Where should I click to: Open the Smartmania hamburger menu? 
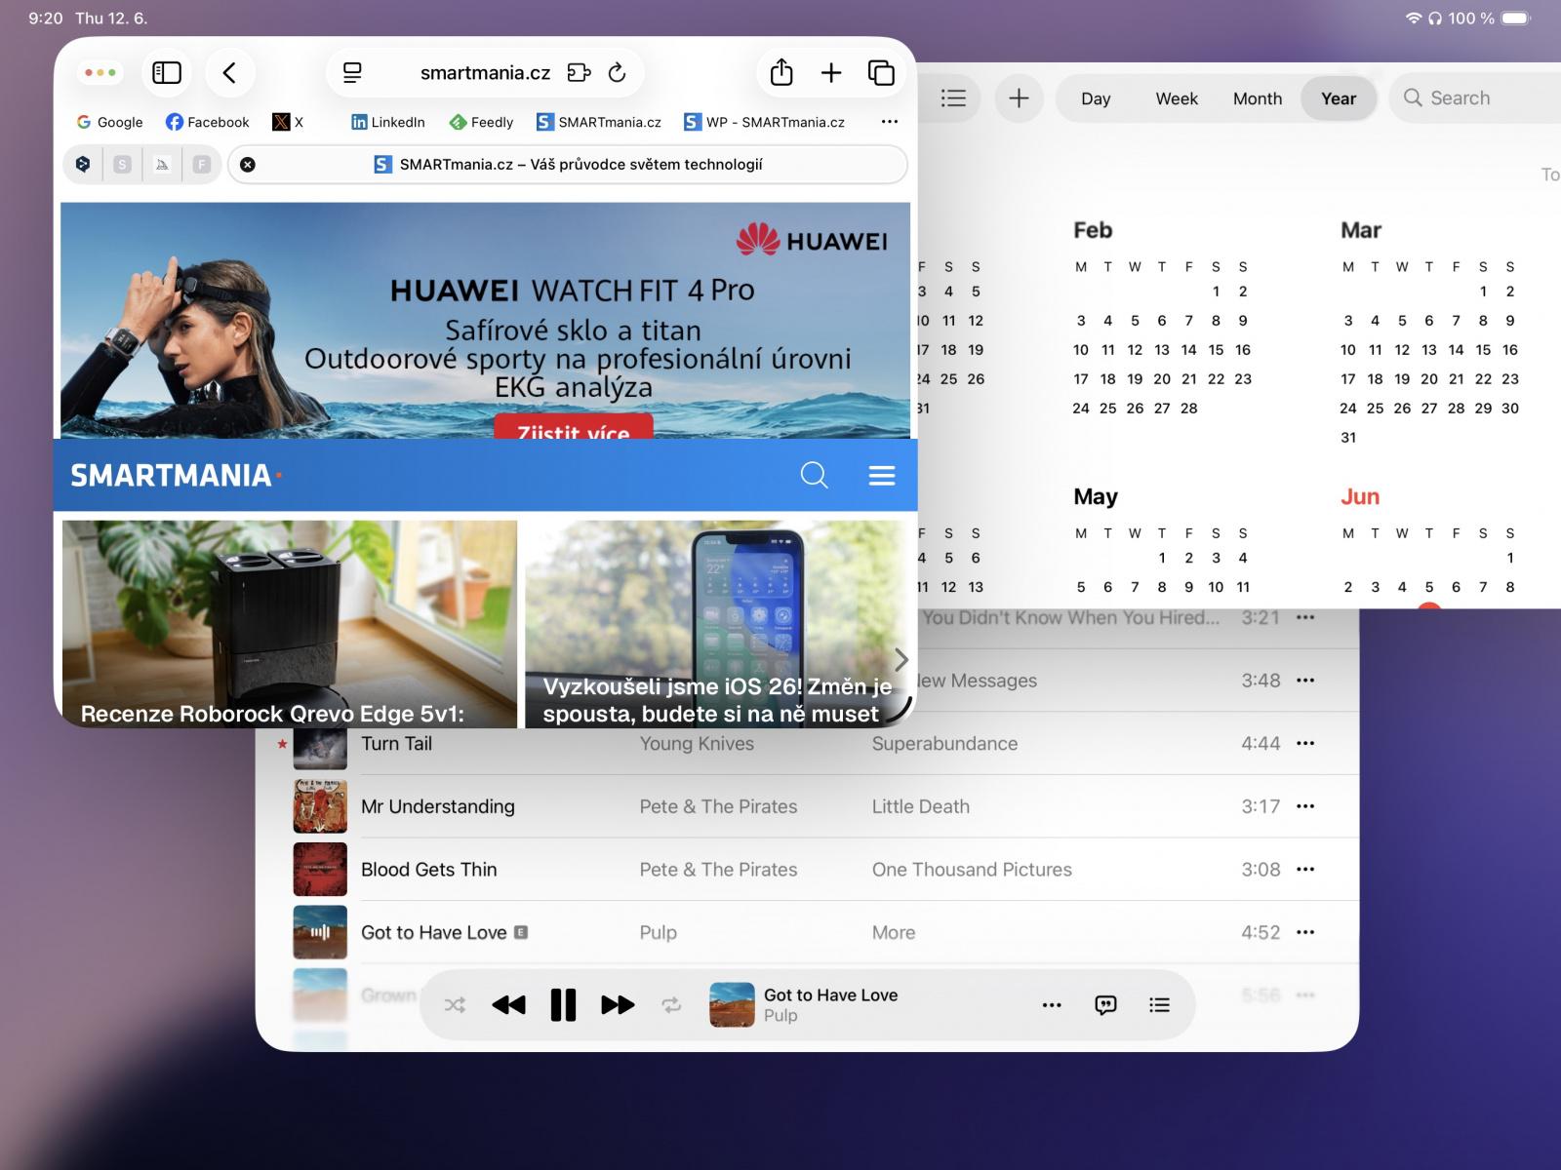pos(882,475)
